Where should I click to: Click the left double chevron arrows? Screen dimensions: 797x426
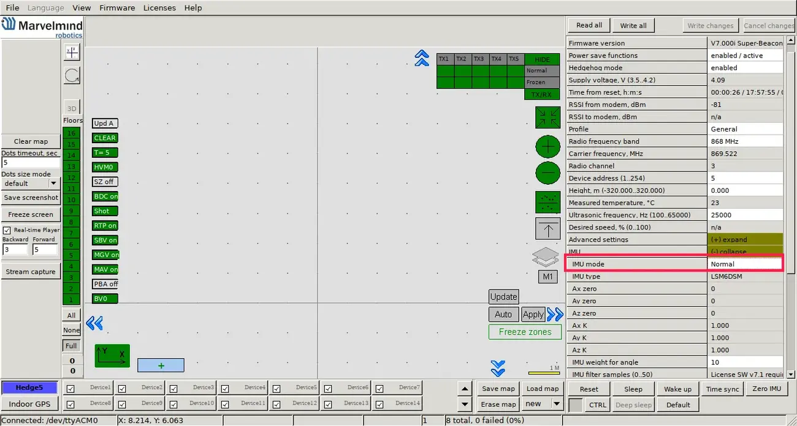click(x=94, y=323)
